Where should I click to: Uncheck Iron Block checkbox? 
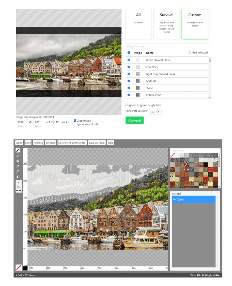click(x=129, y=67)
